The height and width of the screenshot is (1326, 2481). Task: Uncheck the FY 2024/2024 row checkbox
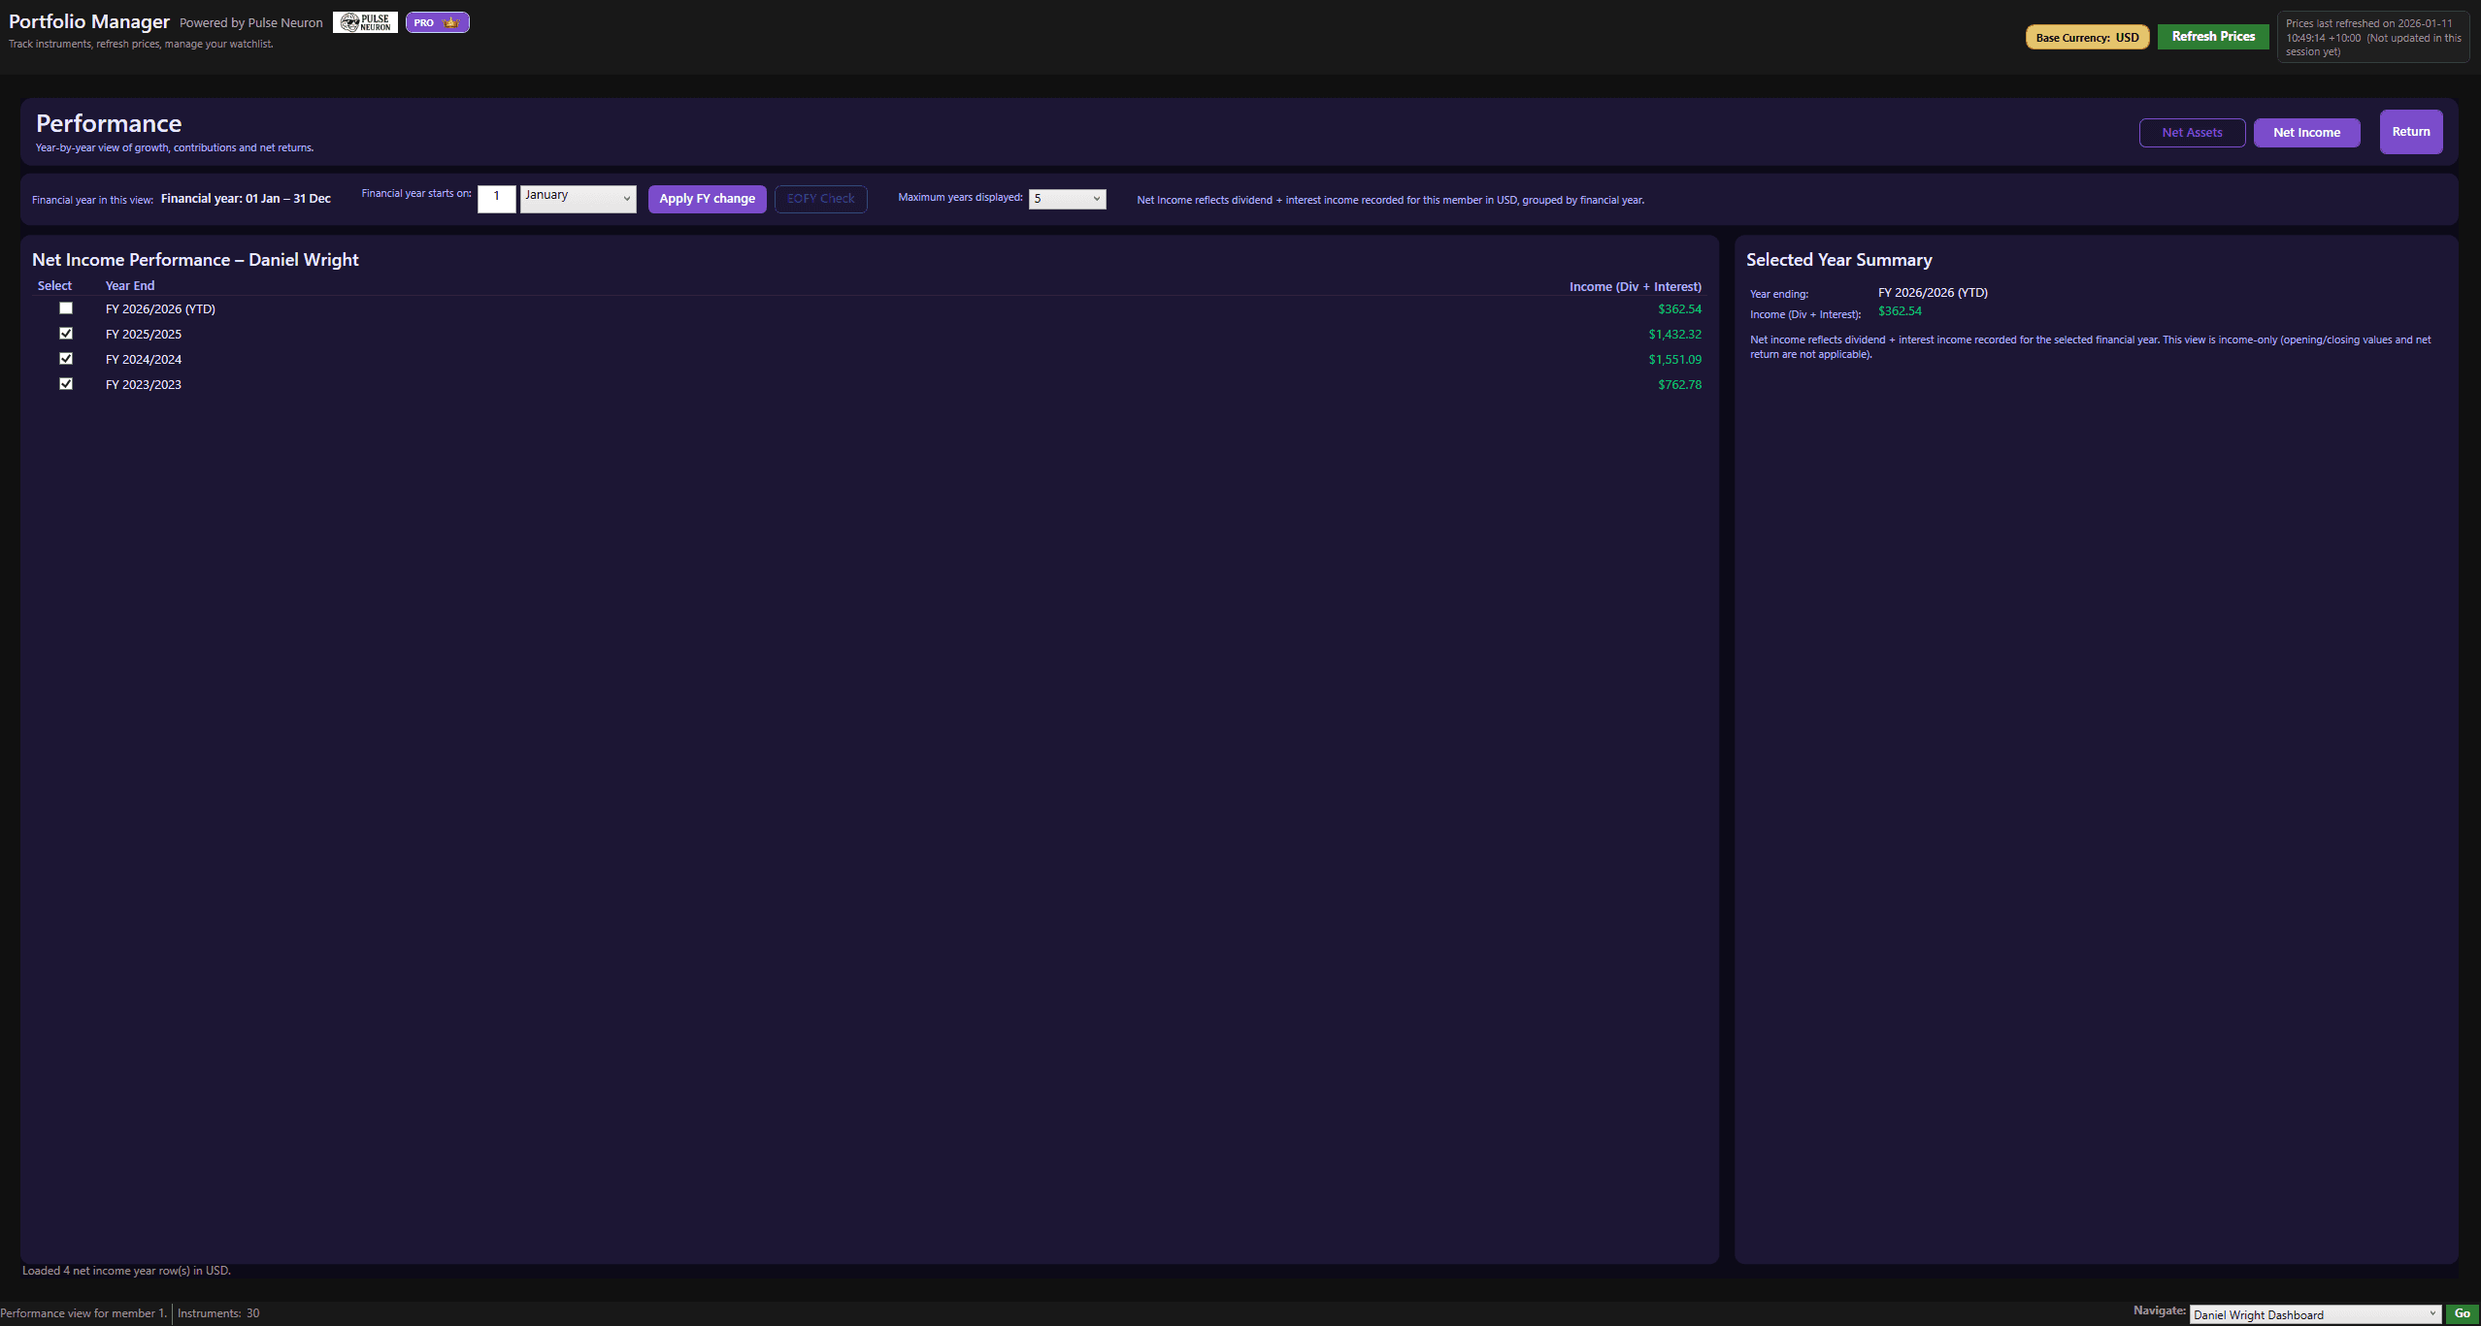(x=66, y=359)
